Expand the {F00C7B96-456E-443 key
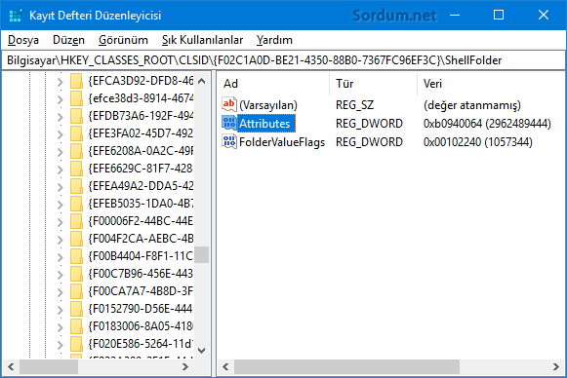This screenshot has width=567, height=378. [61, 275]
